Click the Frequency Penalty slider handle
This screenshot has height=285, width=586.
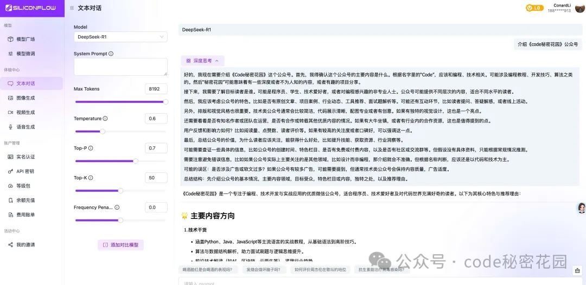[120, 221]
